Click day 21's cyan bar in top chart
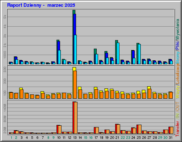This screenshot has width=182, height=142. pos(118,53)
